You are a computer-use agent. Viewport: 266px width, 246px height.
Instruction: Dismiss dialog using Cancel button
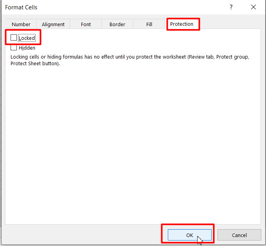pos(239,235)
